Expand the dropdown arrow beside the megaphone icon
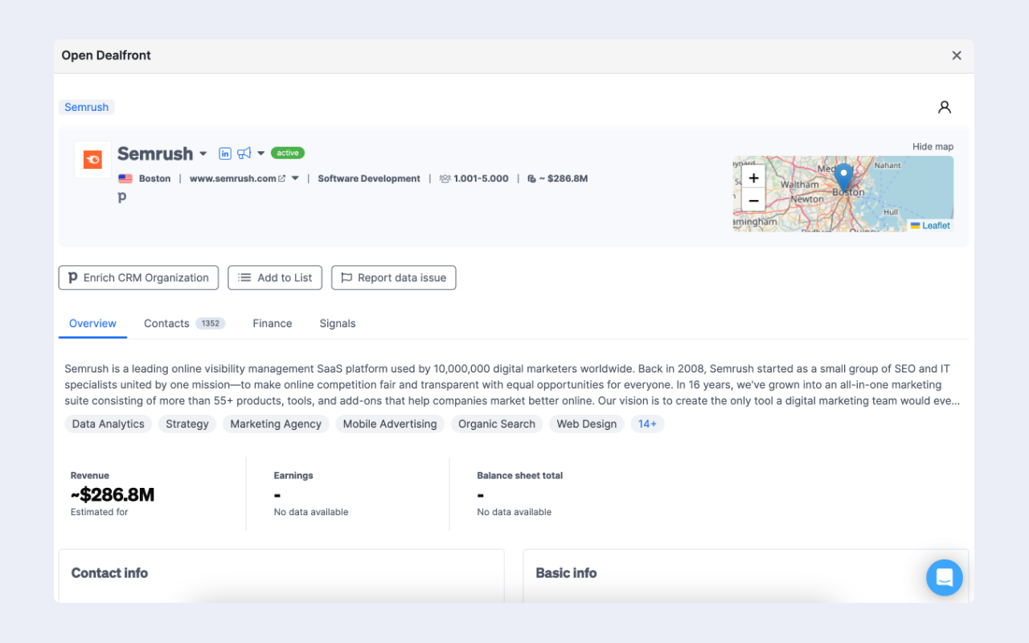 point(260,154)
